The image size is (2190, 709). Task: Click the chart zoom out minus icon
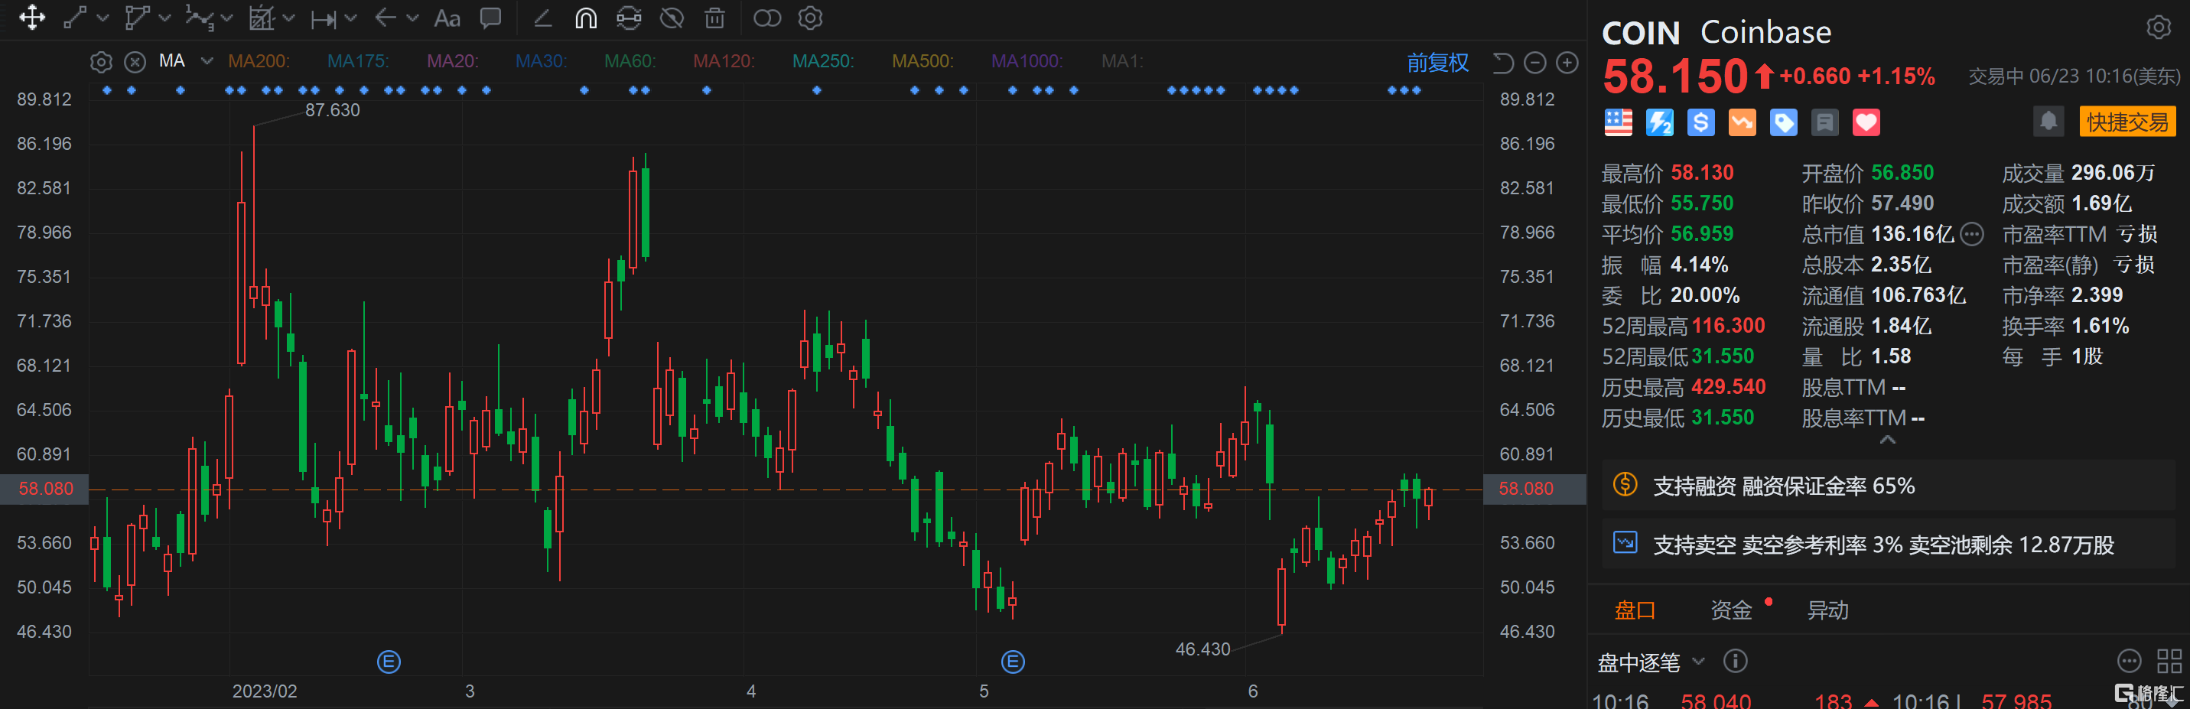(x=1534, y=63)
